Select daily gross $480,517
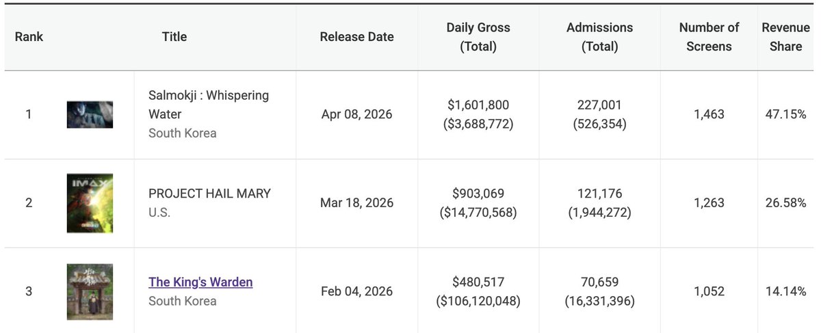The height and width of the screenshot is (333, 821). point(478,282)
